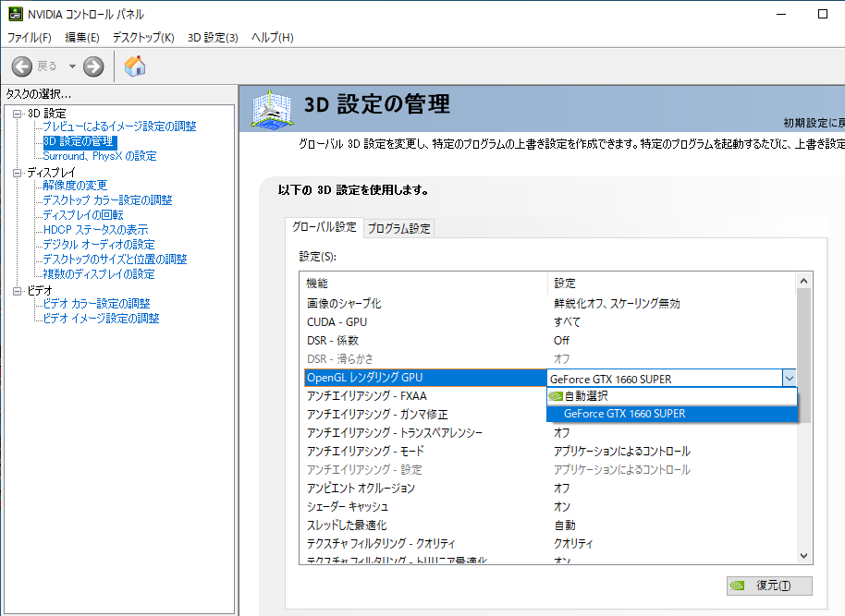The image size is (845, 616).
Task: Select the アンチエイリアシング - FXAA row
Action: click(x=424, y=396)
